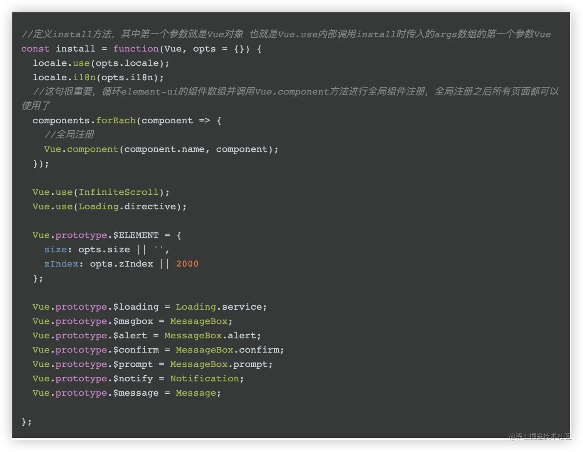Click the number 2000 on the zIndex line
This screenshot has width=583, height=452.
[x=187, y=264]
